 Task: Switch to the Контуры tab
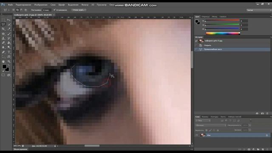(x=214, y=117)
